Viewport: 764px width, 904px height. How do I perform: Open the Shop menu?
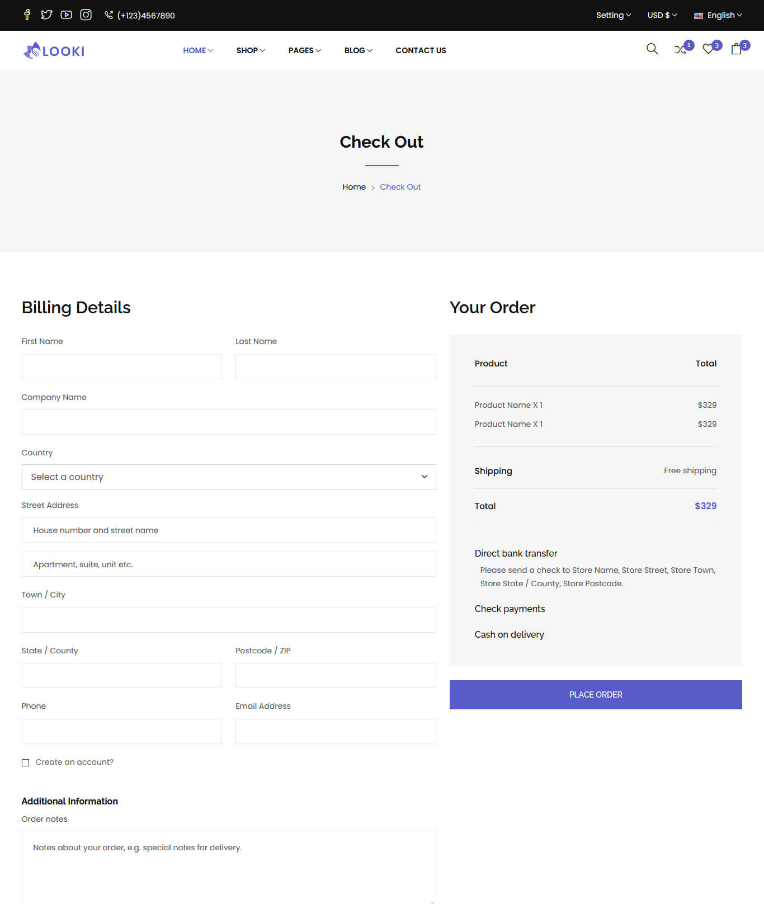(250, 50)
